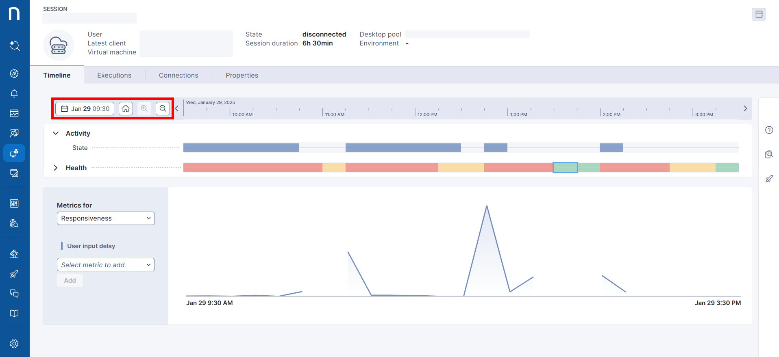Open the settings gear in sidebar
Viewport: 779px width, 357px height.
14,344
